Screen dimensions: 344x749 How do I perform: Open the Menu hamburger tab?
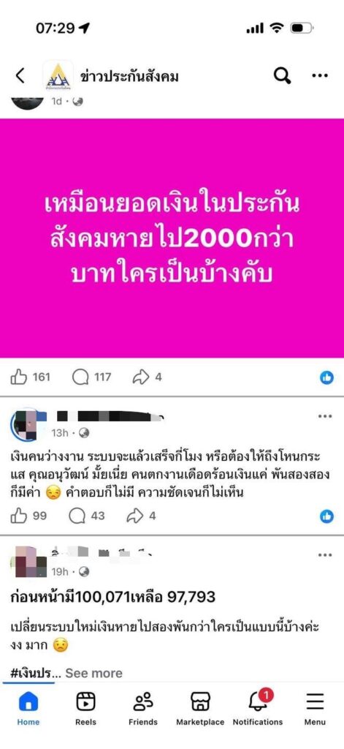click(x=315, y=708)
